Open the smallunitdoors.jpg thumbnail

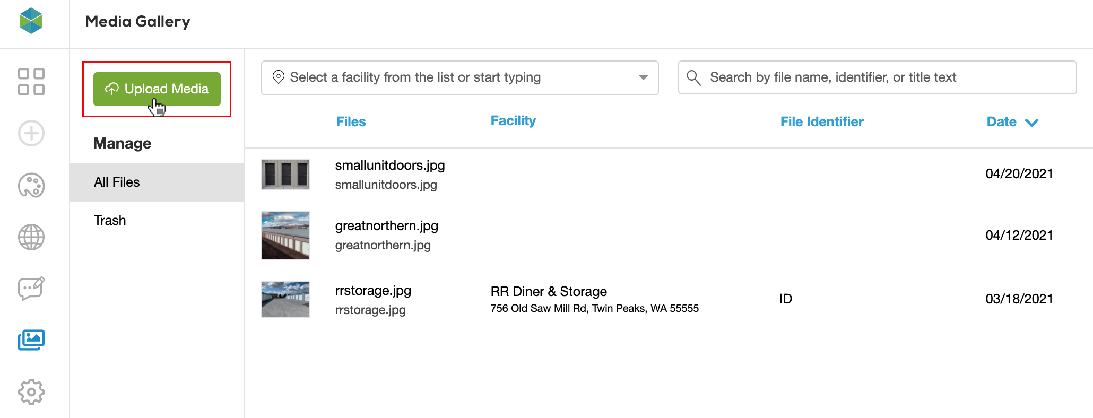[x=285, y=175]
